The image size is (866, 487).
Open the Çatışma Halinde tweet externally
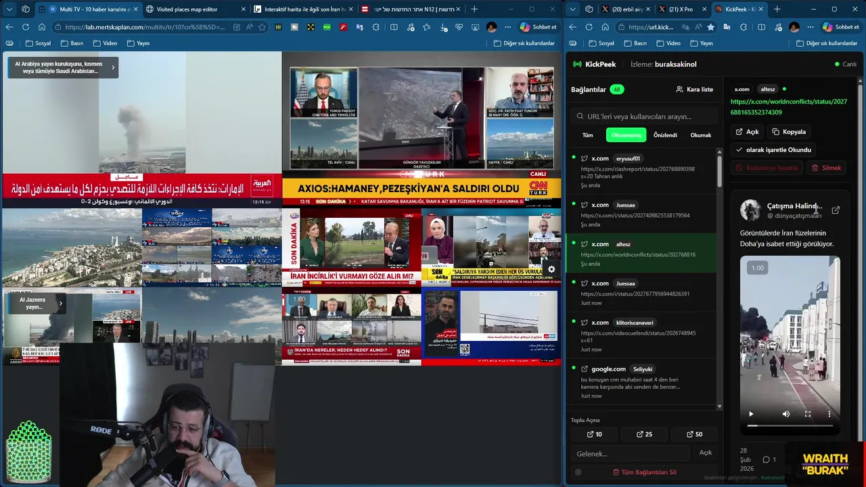[x=836, y=210]
